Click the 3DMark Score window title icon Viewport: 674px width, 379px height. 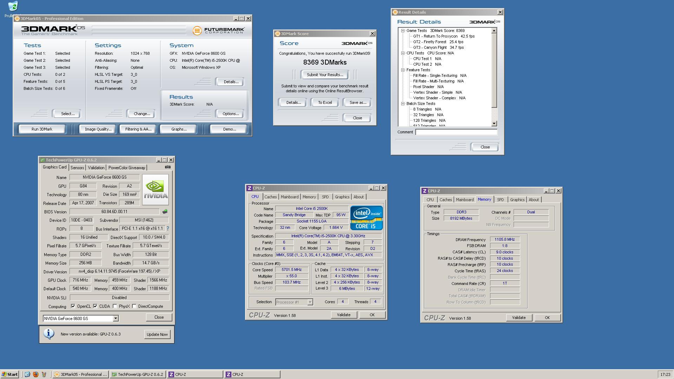(277, 34)
